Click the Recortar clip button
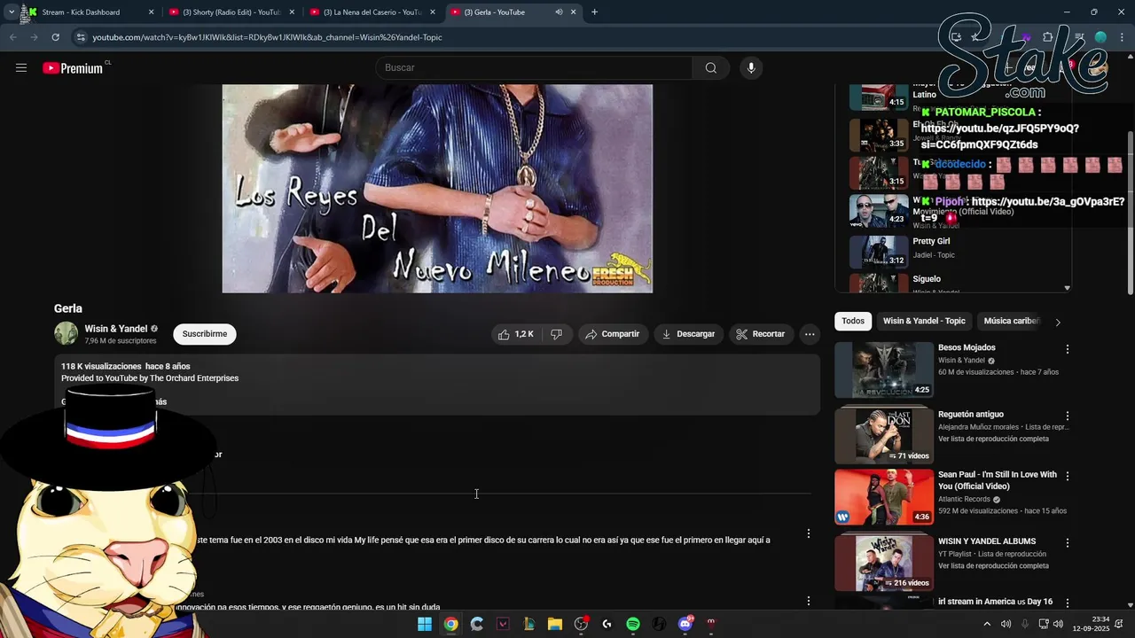The height and width of the screenshot is (638, 1135). 760,334
